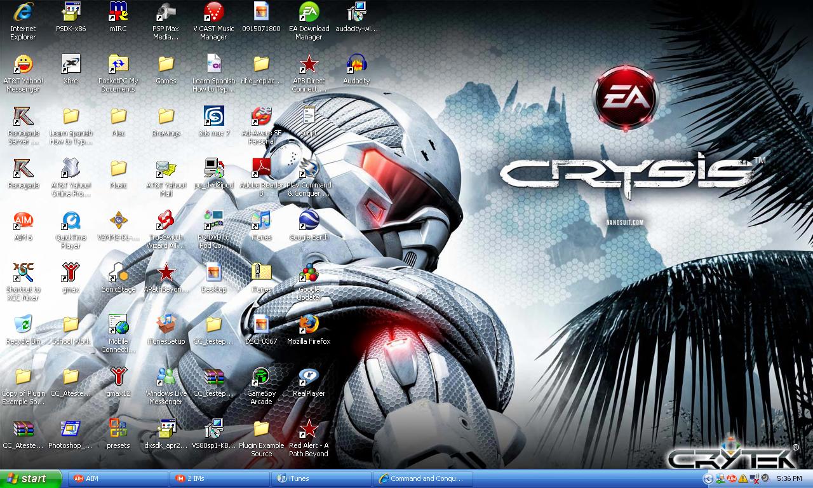This screenshot has width=813, height=488.
Task: Expand the grouped 2 IMs taskbar button
Action: click(220, 478)
